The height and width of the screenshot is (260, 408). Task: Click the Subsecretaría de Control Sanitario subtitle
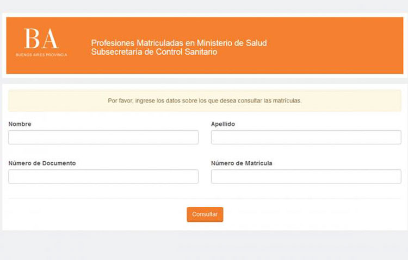coord(154,52)
